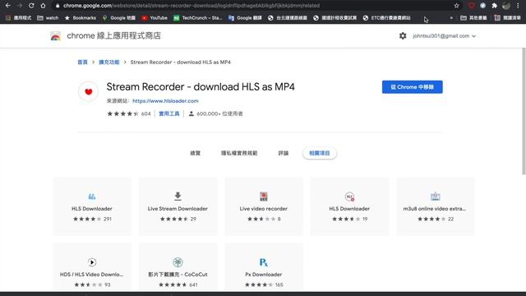Click the 604 ratings star count

[146, 113]
